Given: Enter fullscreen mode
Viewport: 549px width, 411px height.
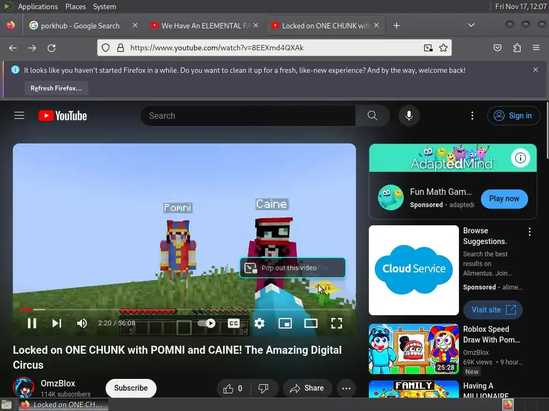Looking at the screenshot, I should (x=337, y=323).
